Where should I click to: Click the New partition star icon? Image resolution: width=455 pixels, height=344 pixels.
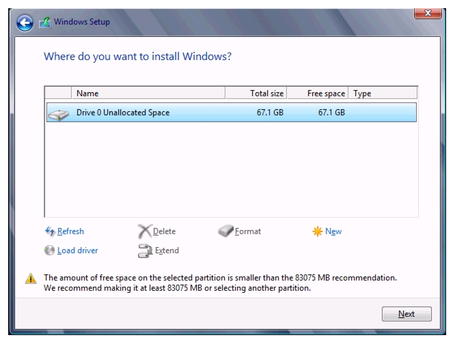318,231
